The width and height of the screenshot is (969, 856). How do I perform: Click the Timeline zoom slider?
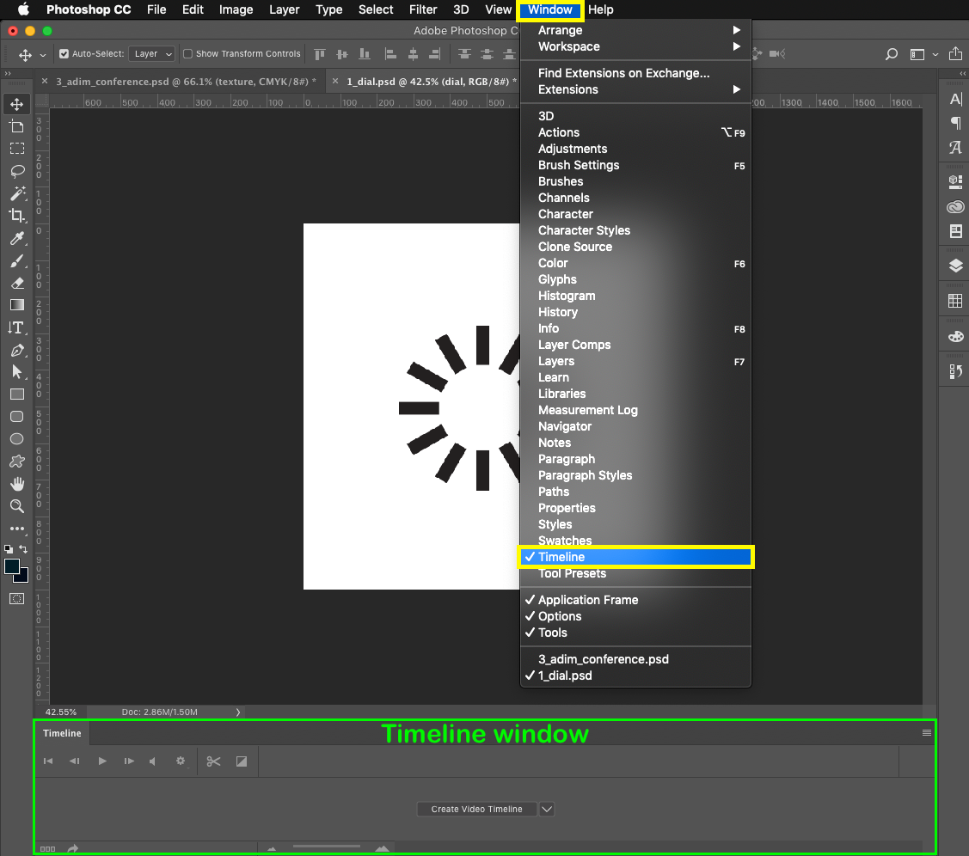pyautogui.click(x=327, y=847)
